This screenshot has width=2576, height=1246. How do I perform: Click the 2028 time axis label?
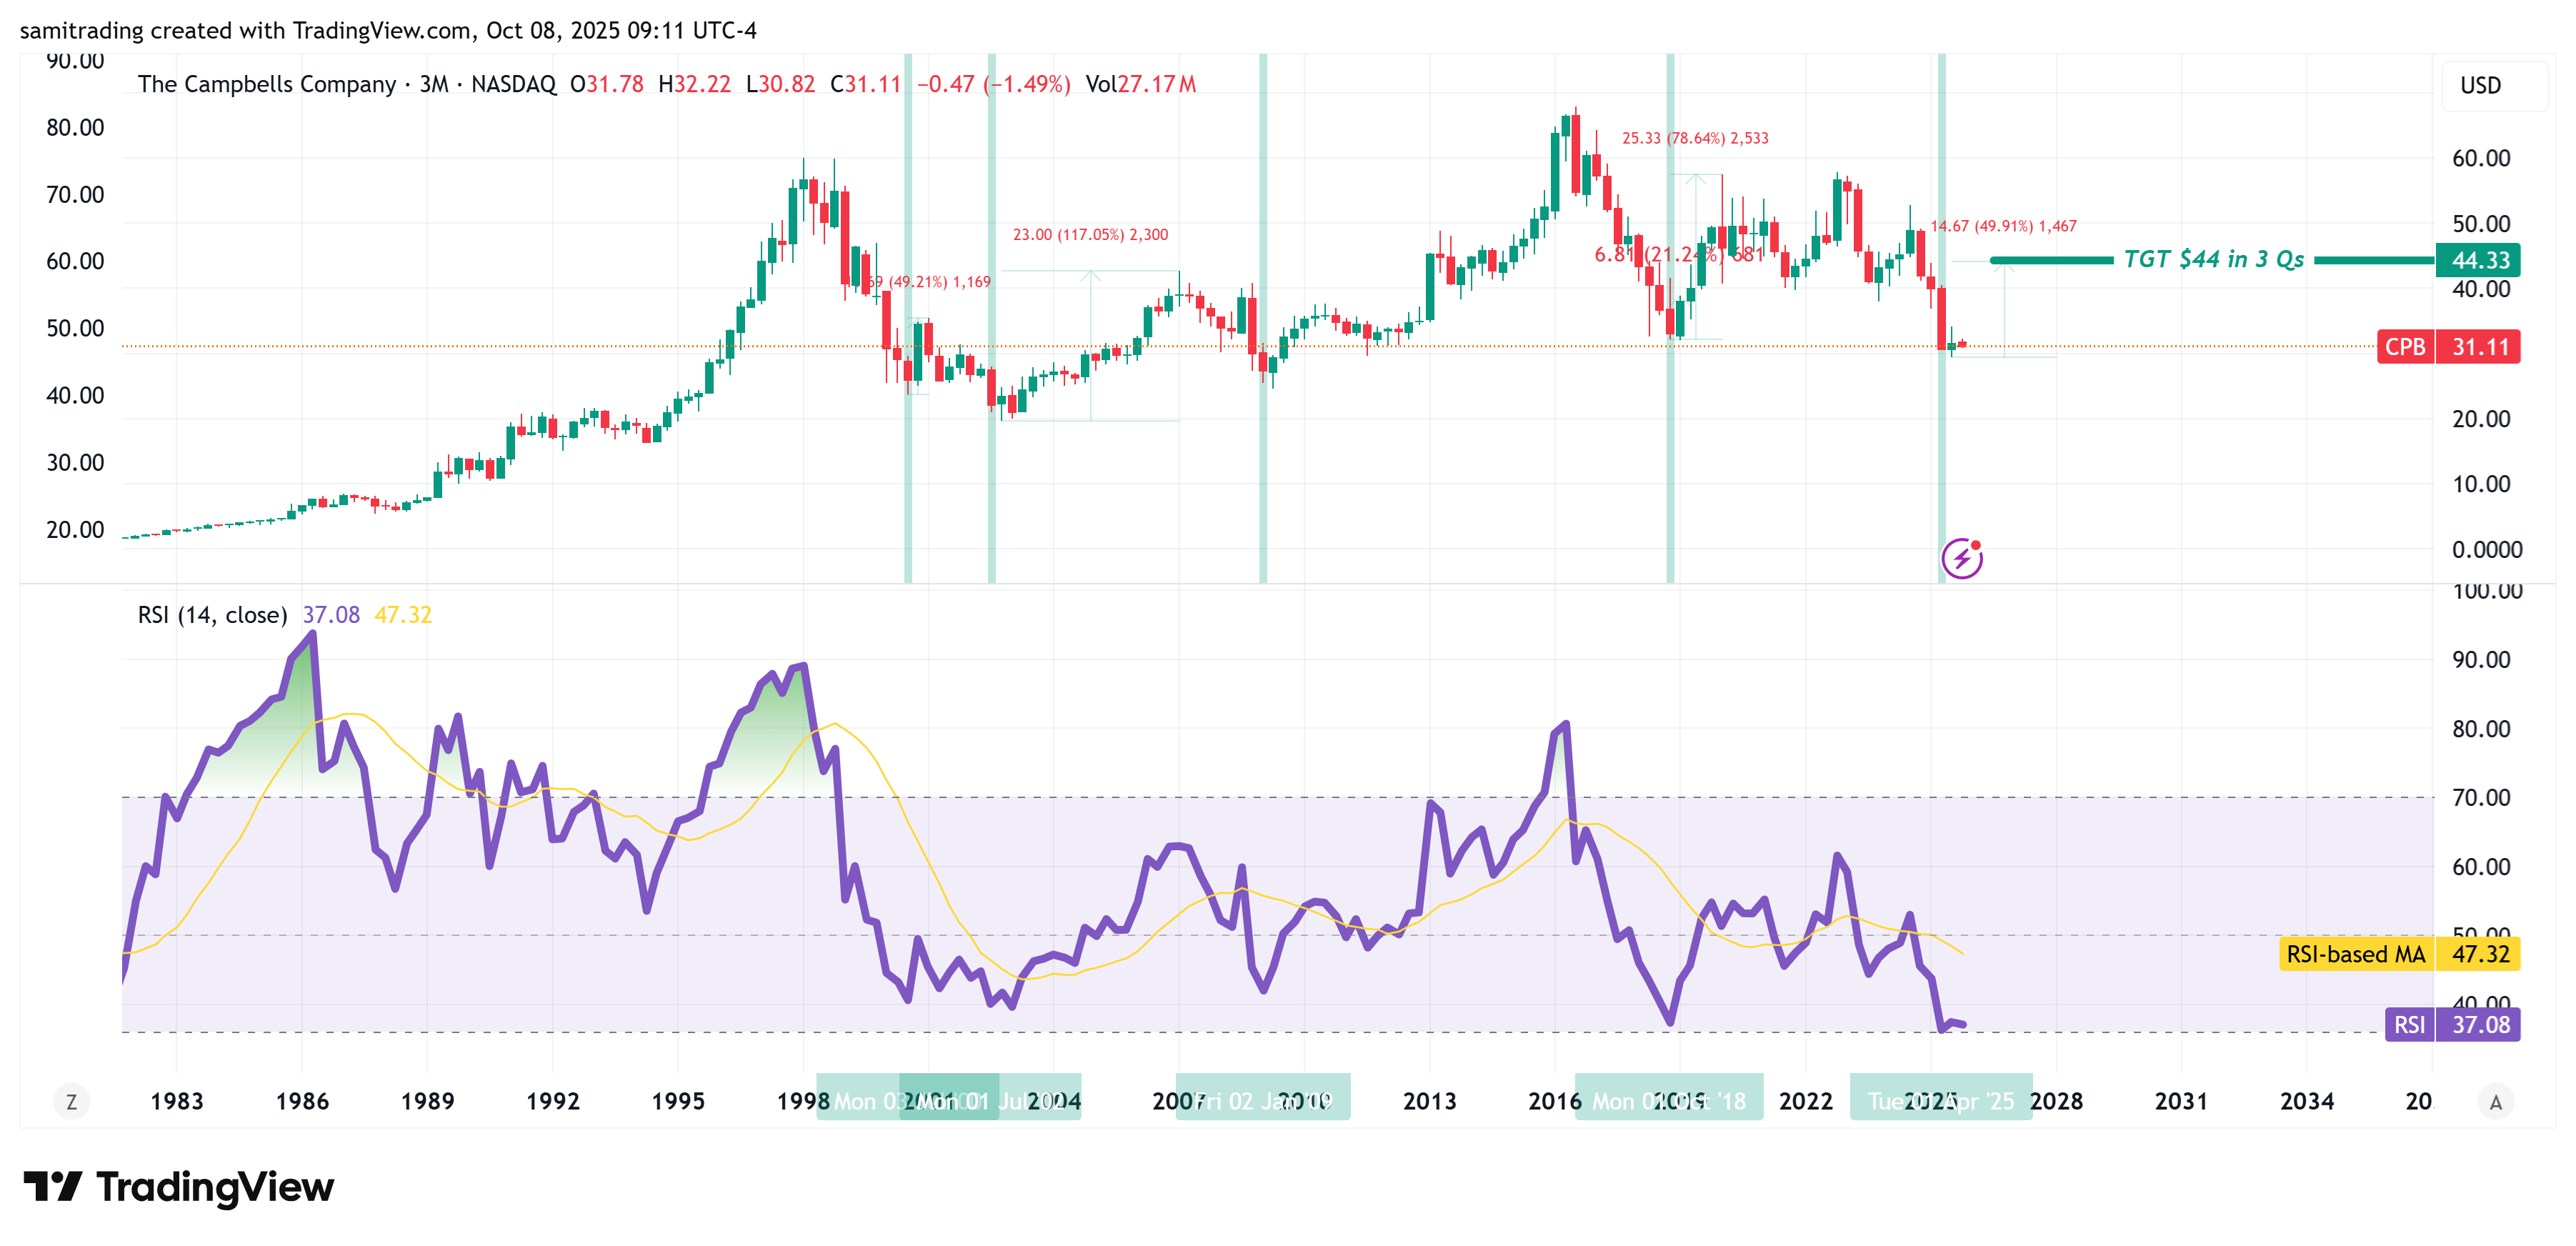click(x=2056, y=1102)
